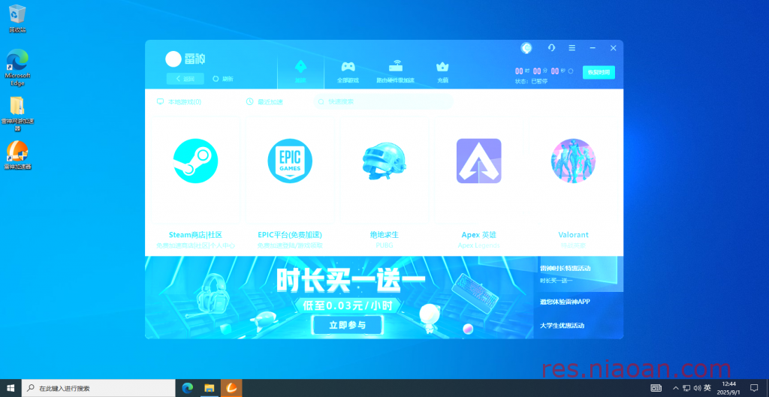The height and width of the screenshot is (397, 769).
Task: Open the 路由硬件级加速 router tab
Action: click(395, 72)
